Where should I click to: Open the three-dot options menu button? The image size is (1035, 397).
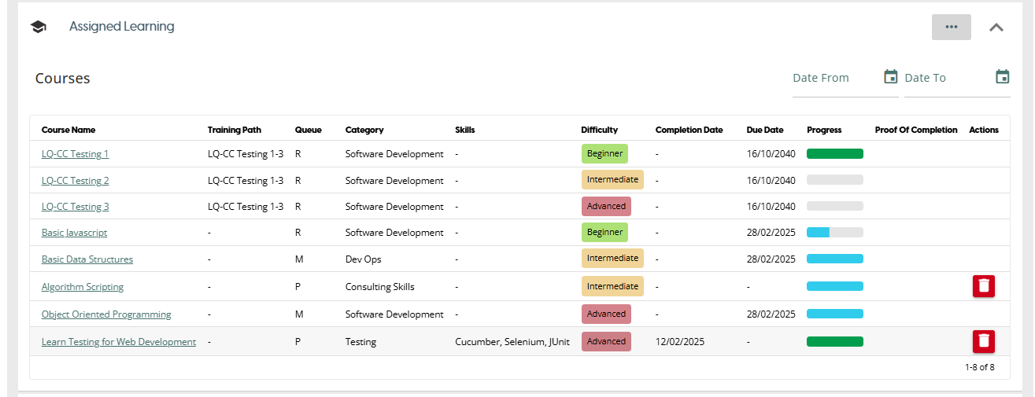(x=951, y=27)
